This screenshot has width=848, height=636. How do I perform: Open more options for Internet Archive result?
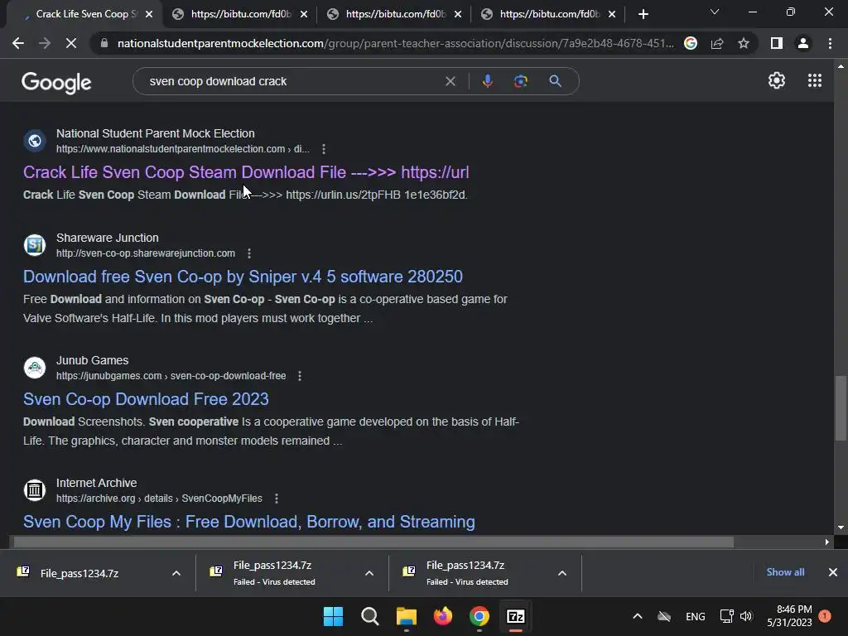pos(277,499)
